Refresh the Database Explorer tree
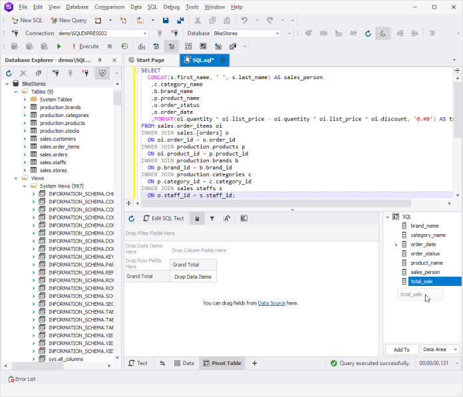Viewport: 463px width, 397px height. tap(9, 73)
